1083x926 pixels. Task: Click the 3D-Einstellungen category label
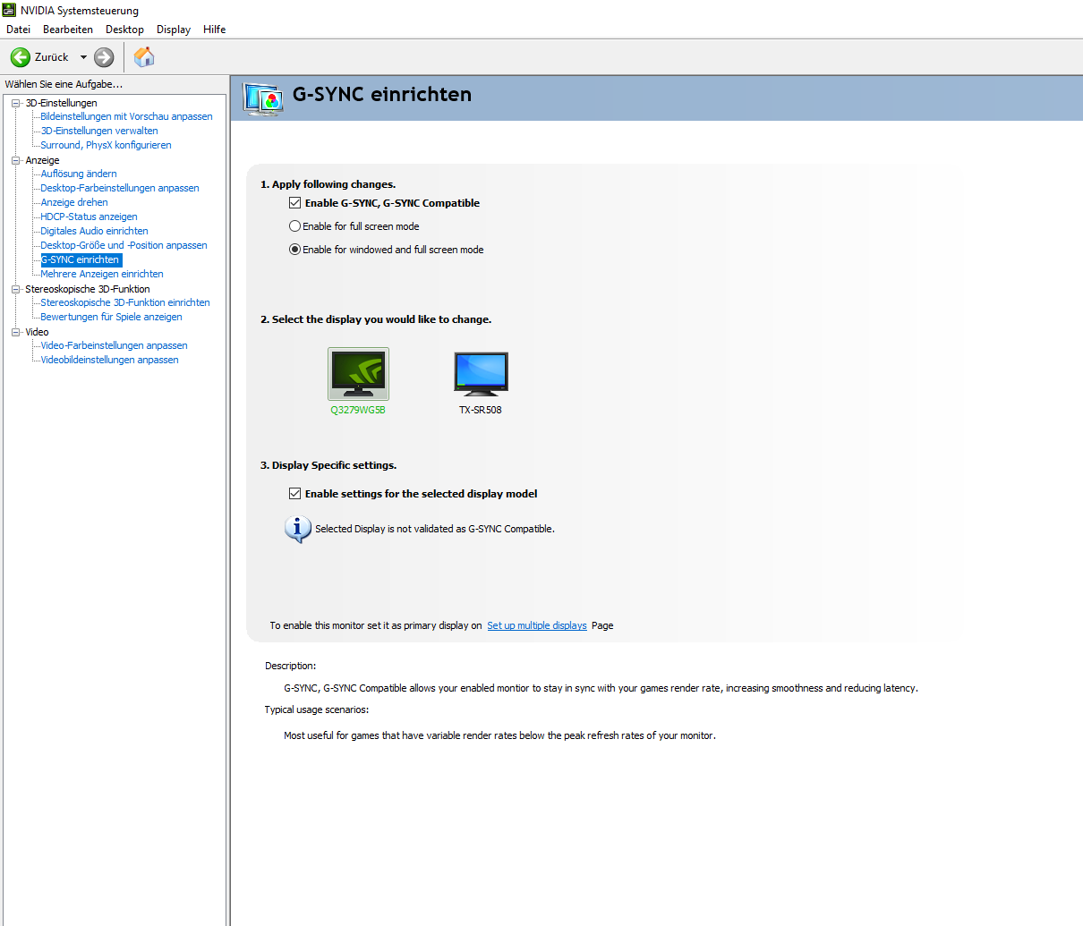click(61, 103)
